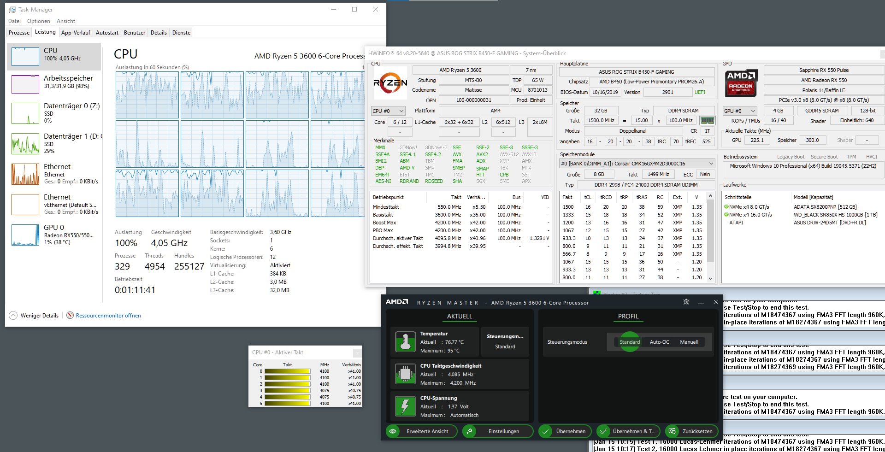Click the Core 3 clock bar in CPU #0 window

coord(287,391)
